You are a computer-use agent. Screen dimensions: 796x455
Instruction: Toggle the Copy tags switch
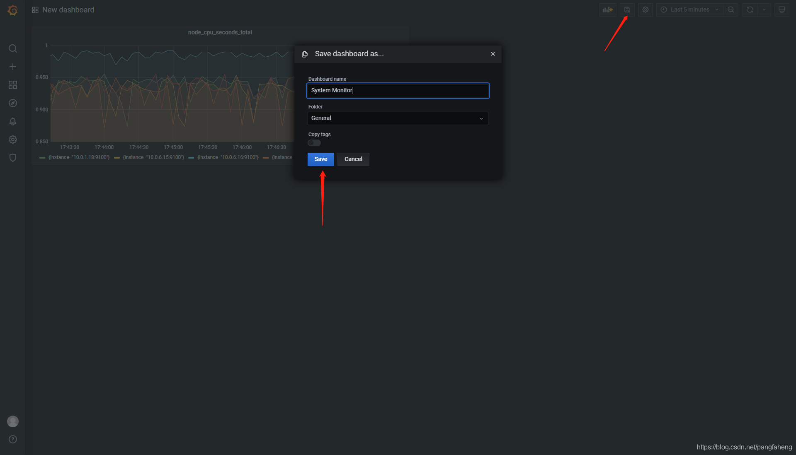[x=314, y=143]
